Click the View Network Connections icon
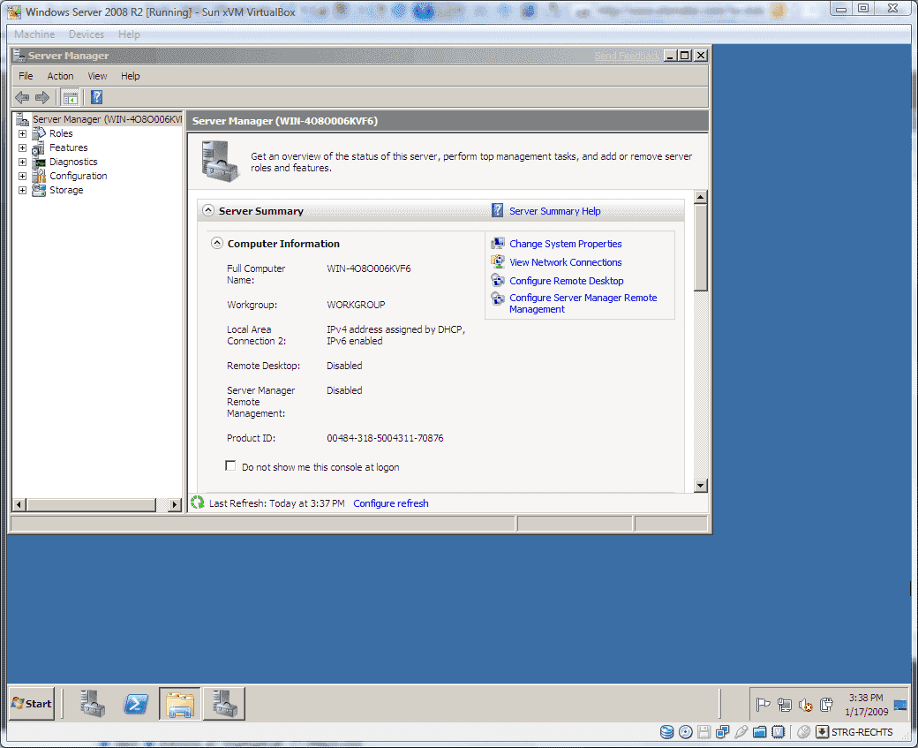 point(498,261)
